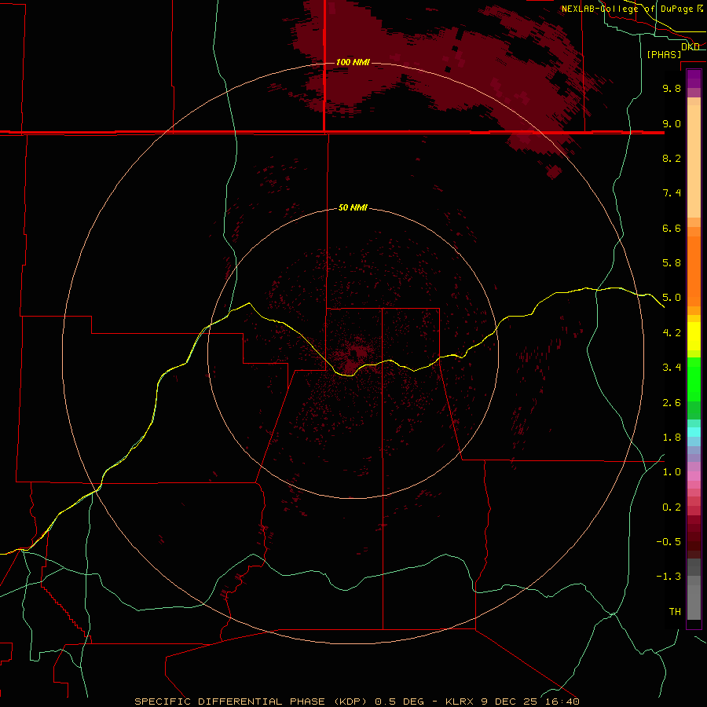Screen dimensions: 707x707
Task: Click the 9.0 value on the color scale
Action: (672, 123)
